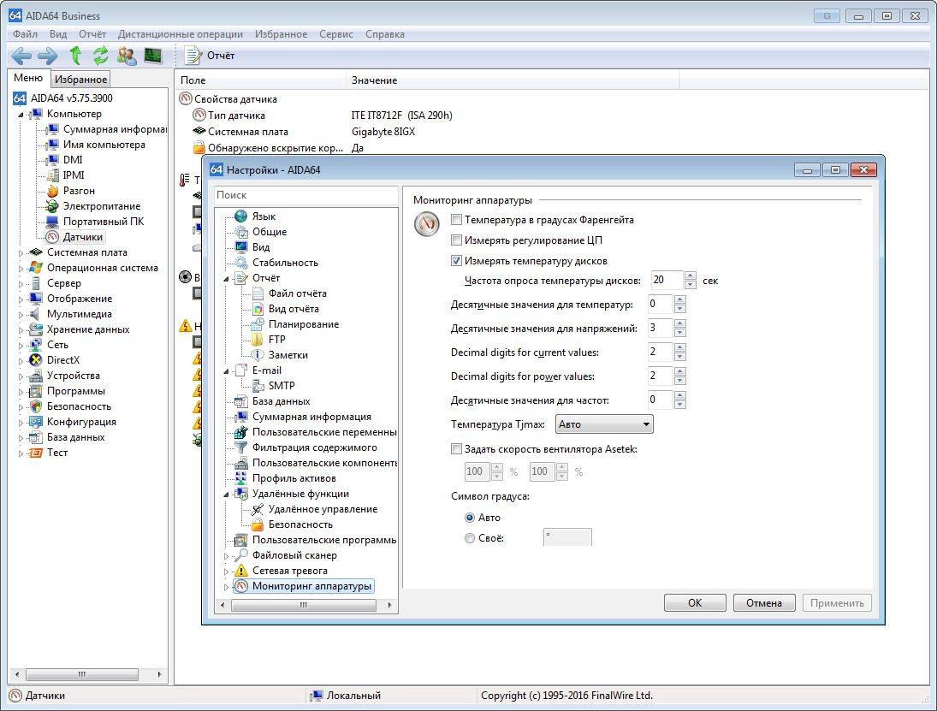
Task: Click the Отчёт report toolbar icon
Action: 209,56
